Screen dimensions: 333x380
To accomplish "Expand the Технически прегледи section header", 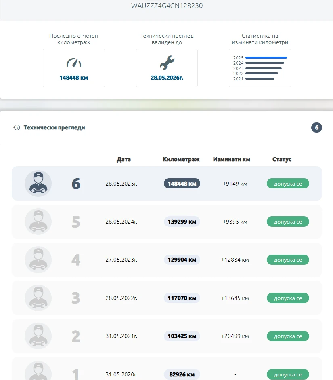I will (x=54, y=127).
